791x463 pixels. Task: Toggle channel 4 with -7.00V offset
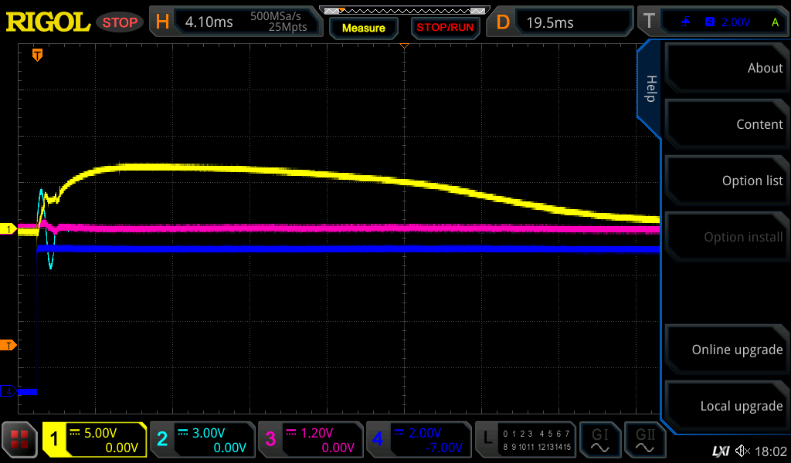pyautogui.click(x=418, y=440)
